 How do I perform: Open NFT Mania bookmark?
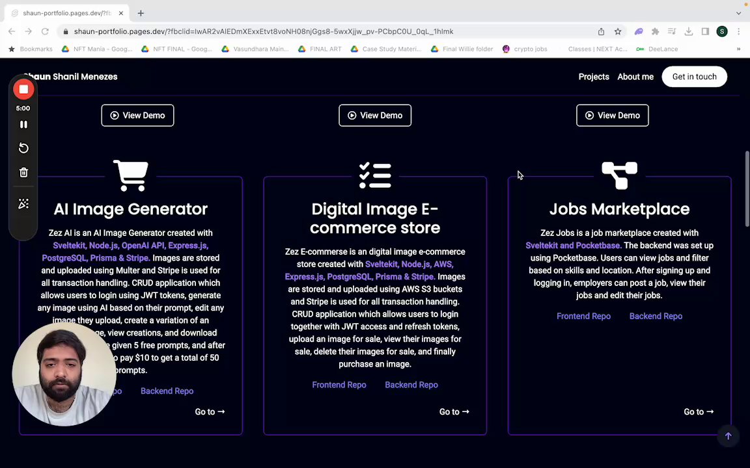97,49
